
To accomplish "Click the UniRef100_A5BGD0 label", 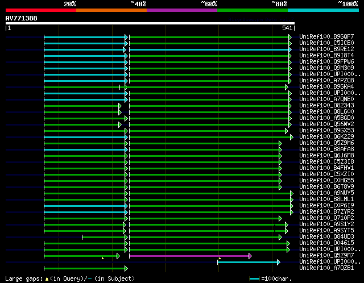I will 326,118.
